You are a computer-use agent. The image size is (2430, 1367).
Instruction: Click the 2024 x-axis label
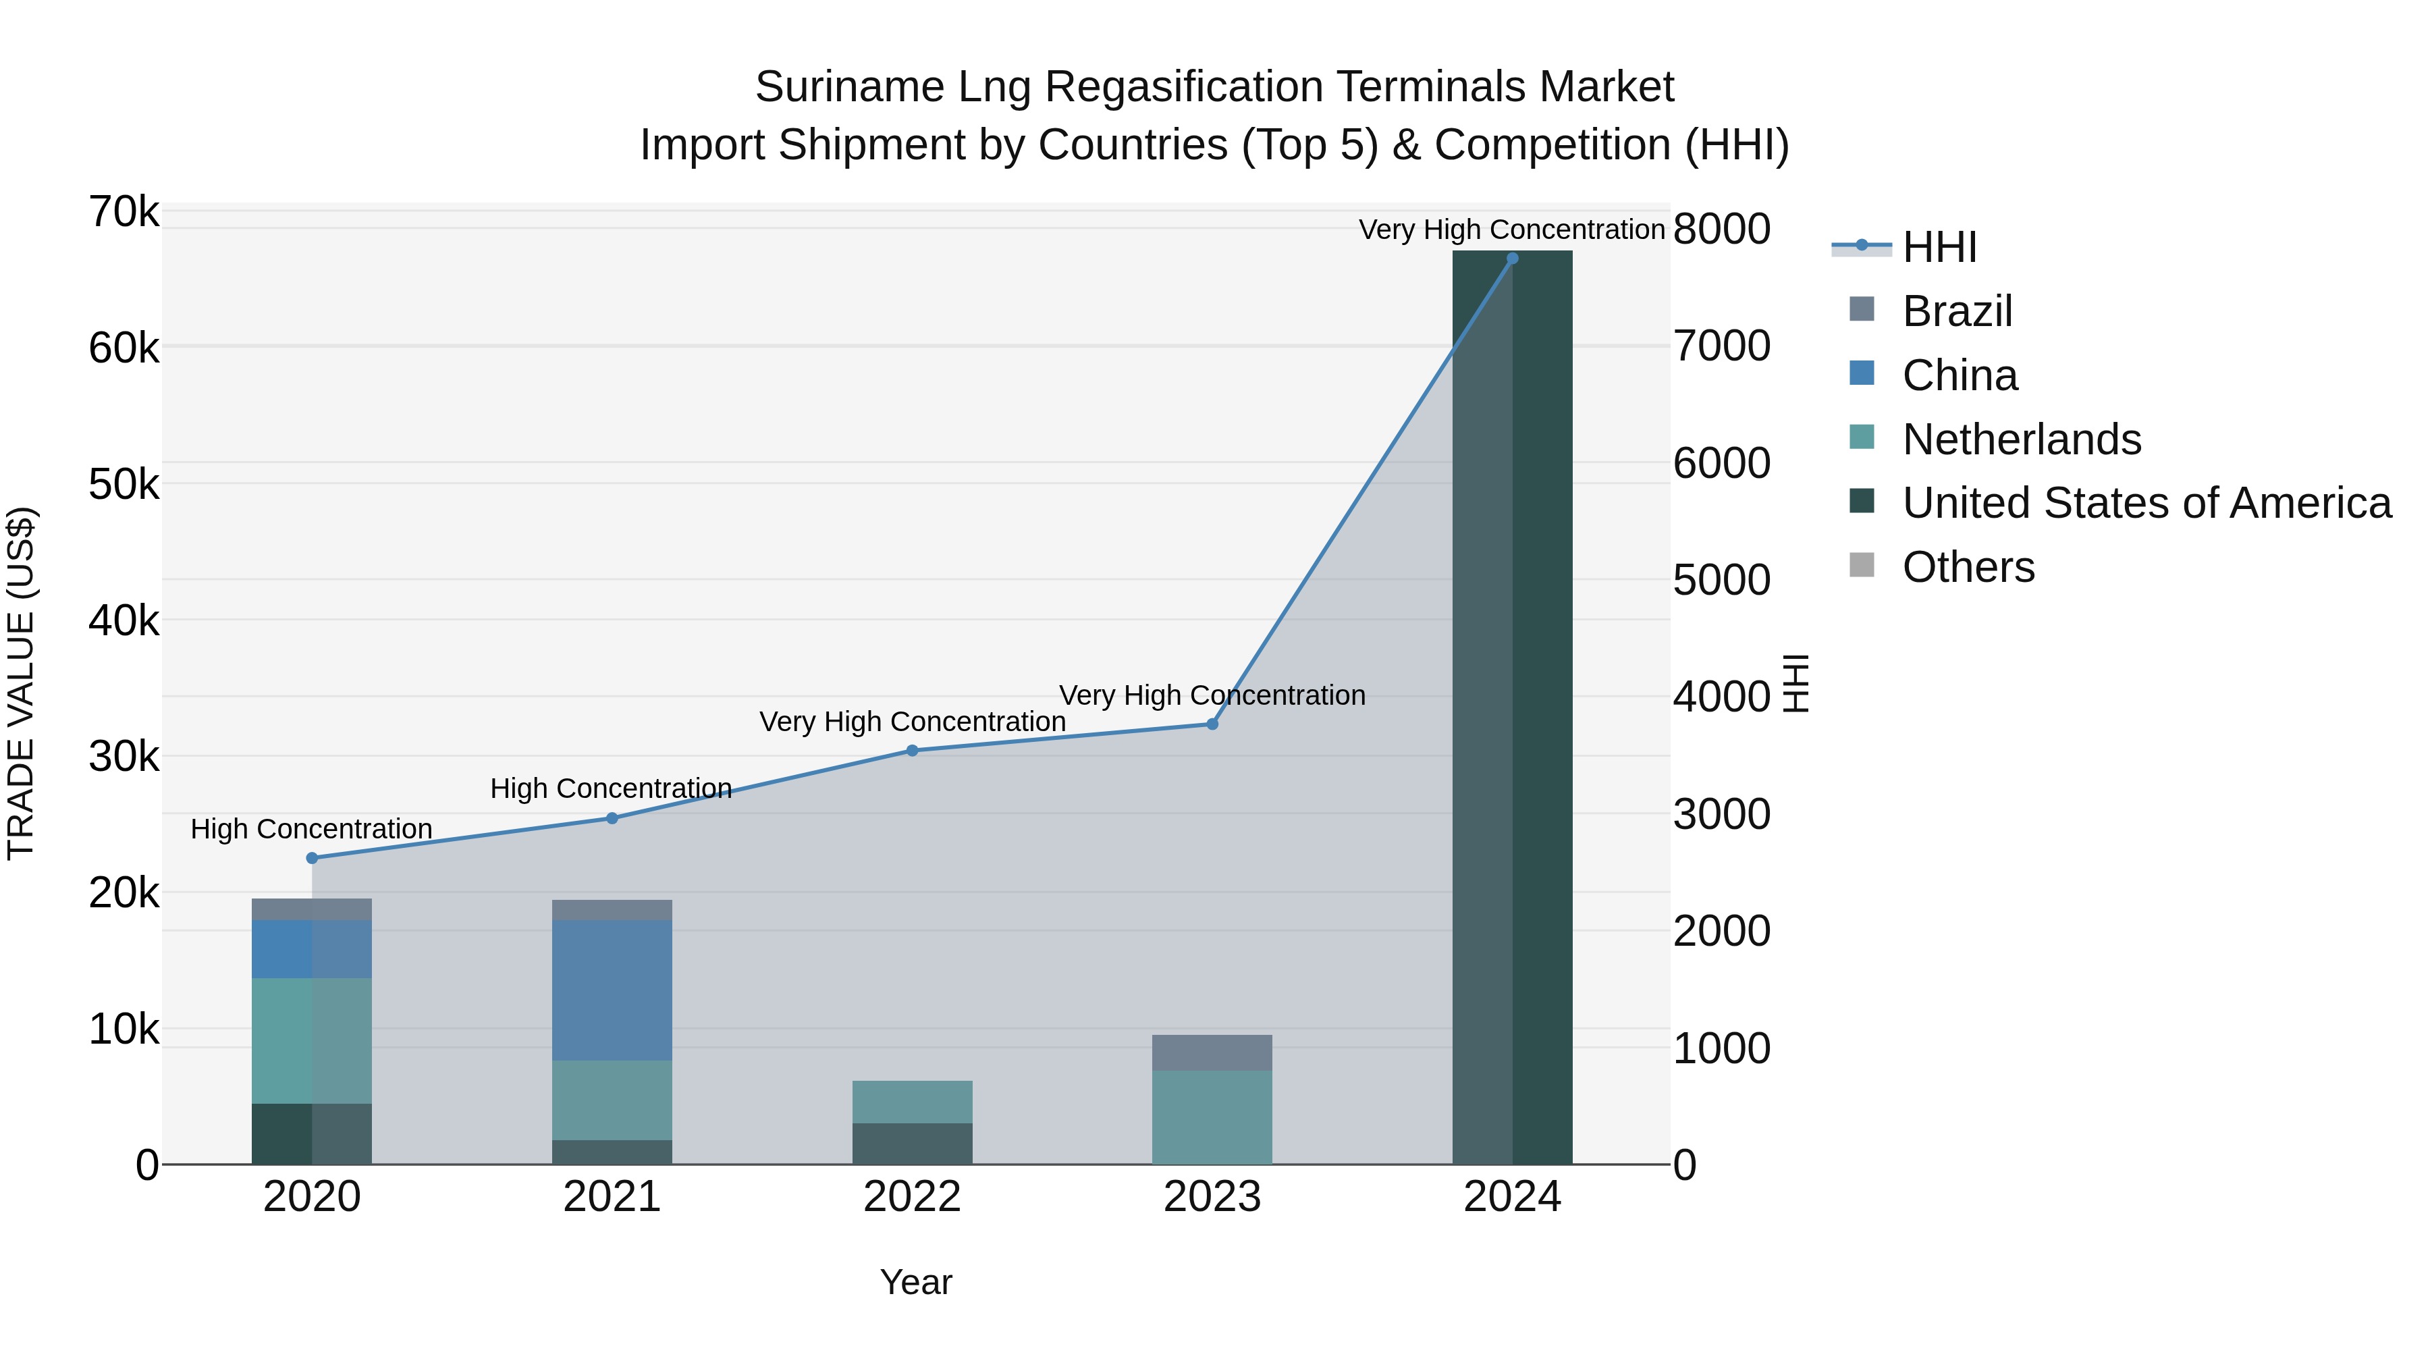pos(1512,1197)
